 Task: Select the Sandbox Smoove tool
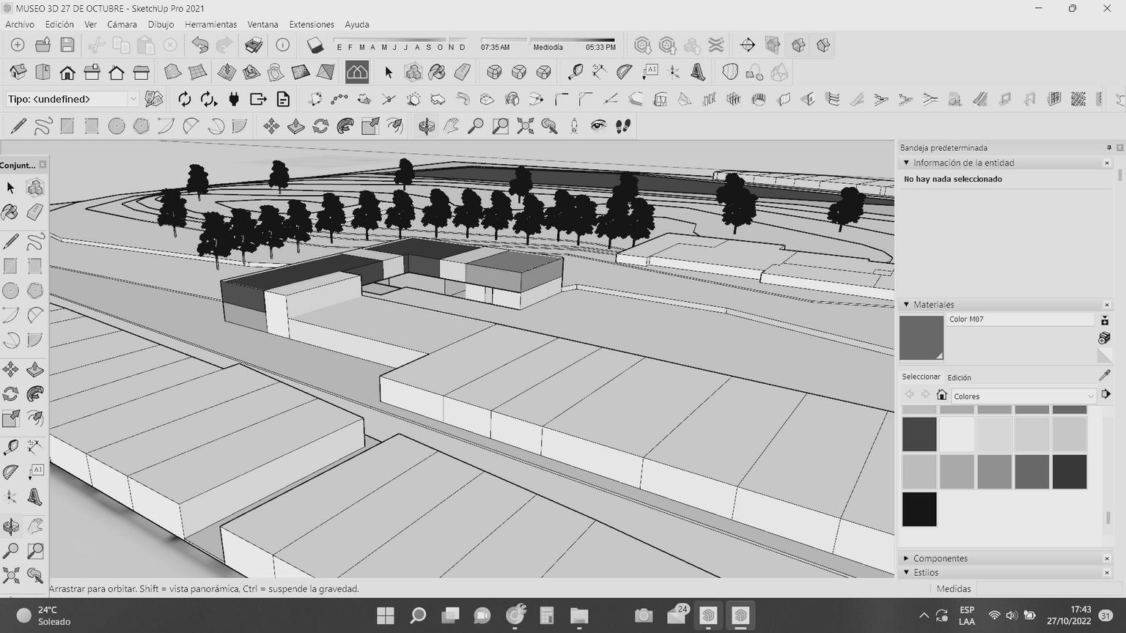[227, 73]
